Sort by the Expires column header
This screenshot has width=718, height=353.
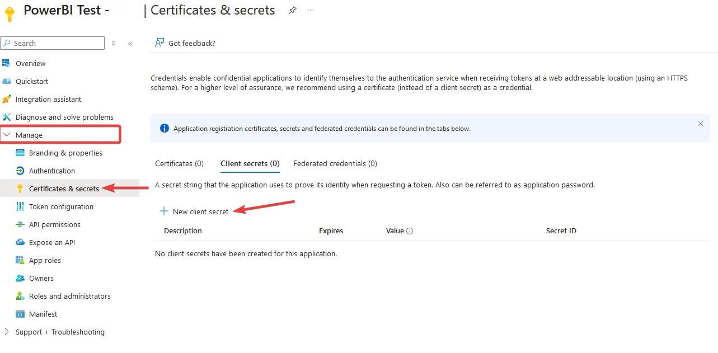[331, 230]
